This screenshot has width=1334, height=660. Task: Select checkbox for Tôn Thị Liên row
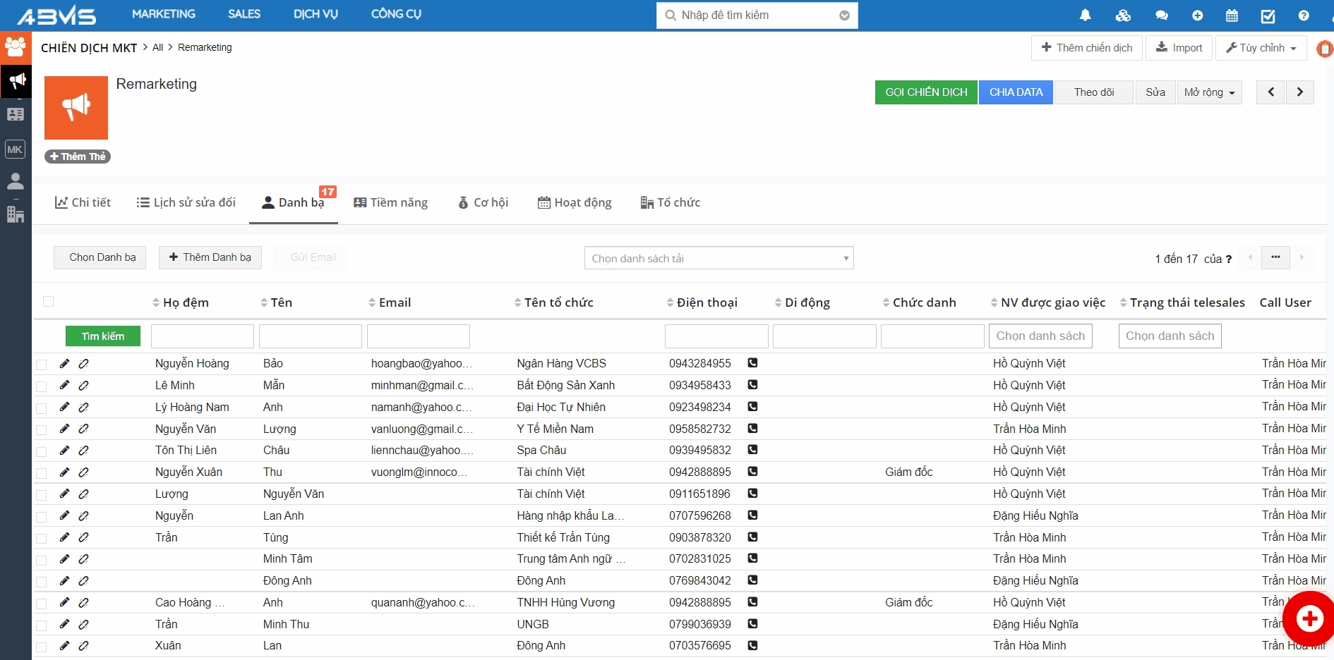(42, 451)
